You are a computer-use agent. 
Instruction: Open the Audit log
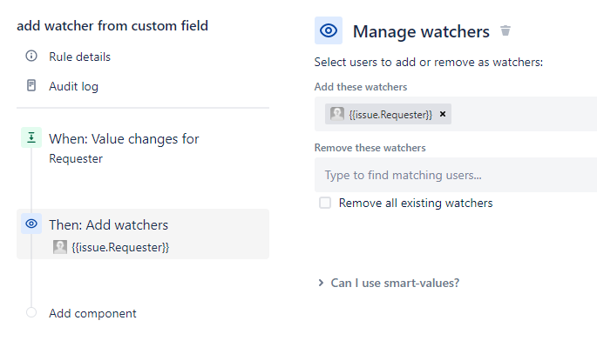pyautogui.click(x=73, y=86)
